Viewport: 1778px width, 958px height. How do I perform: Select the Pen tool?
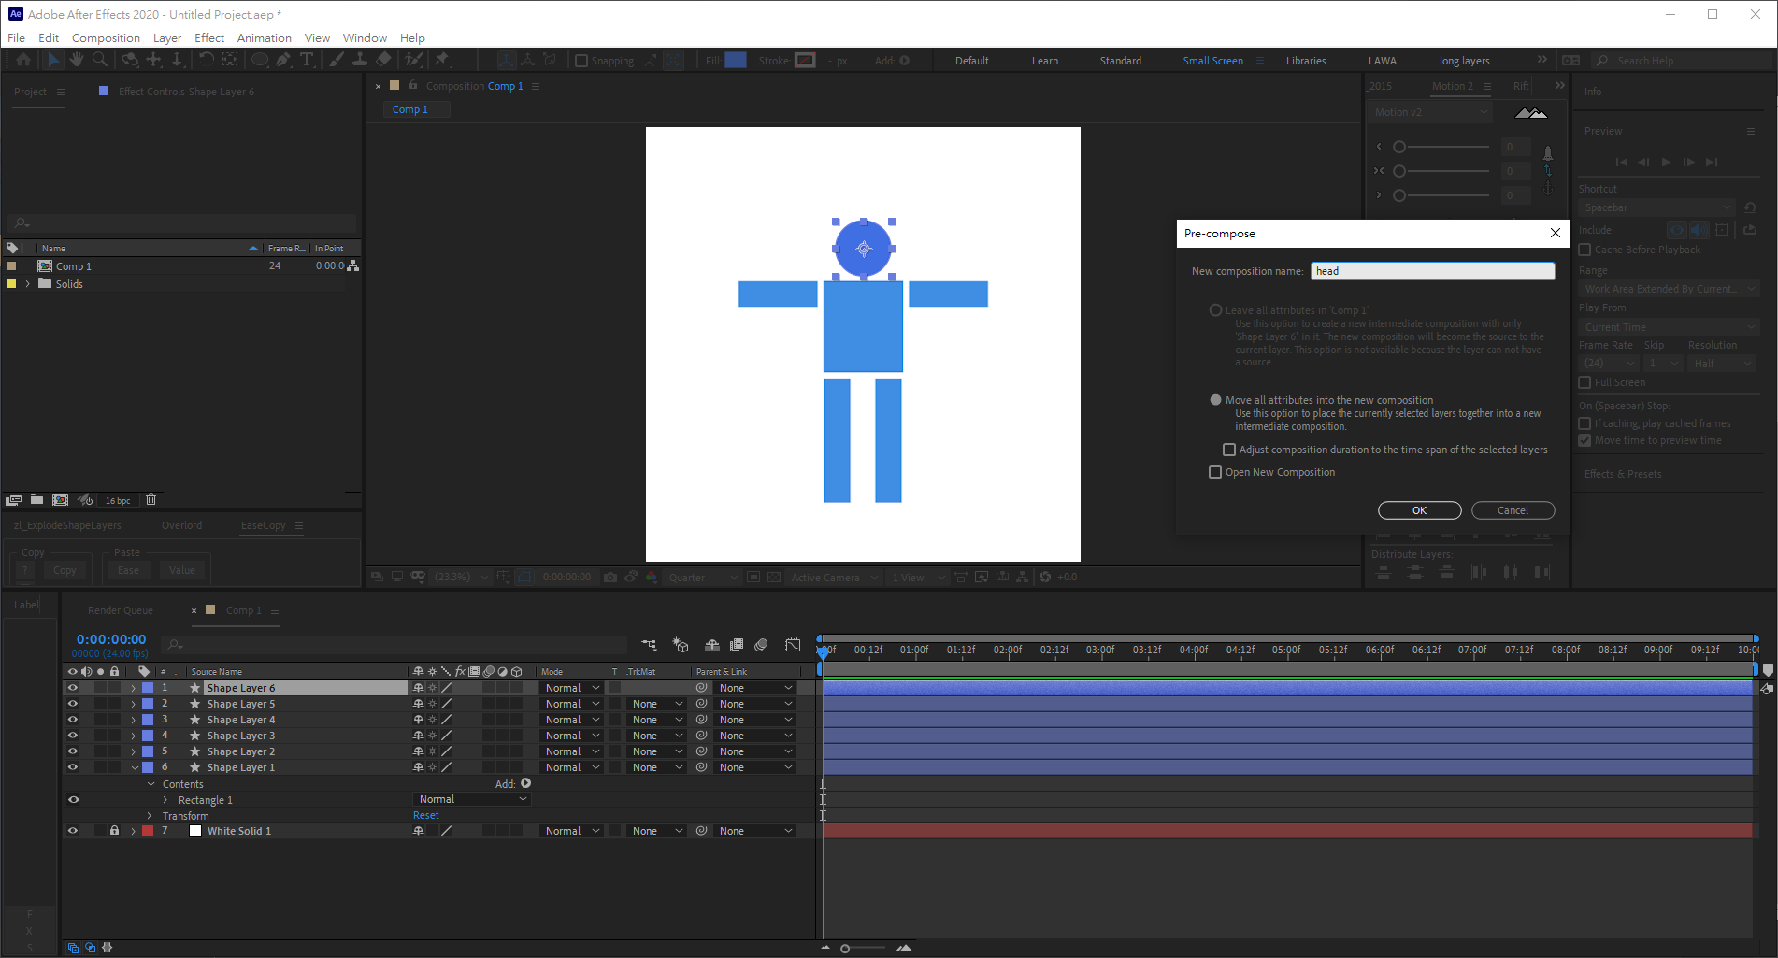[x=282, y=60]
